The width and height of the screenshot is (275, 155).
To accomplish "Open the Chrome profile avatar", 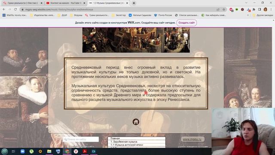I will [266, 9].
